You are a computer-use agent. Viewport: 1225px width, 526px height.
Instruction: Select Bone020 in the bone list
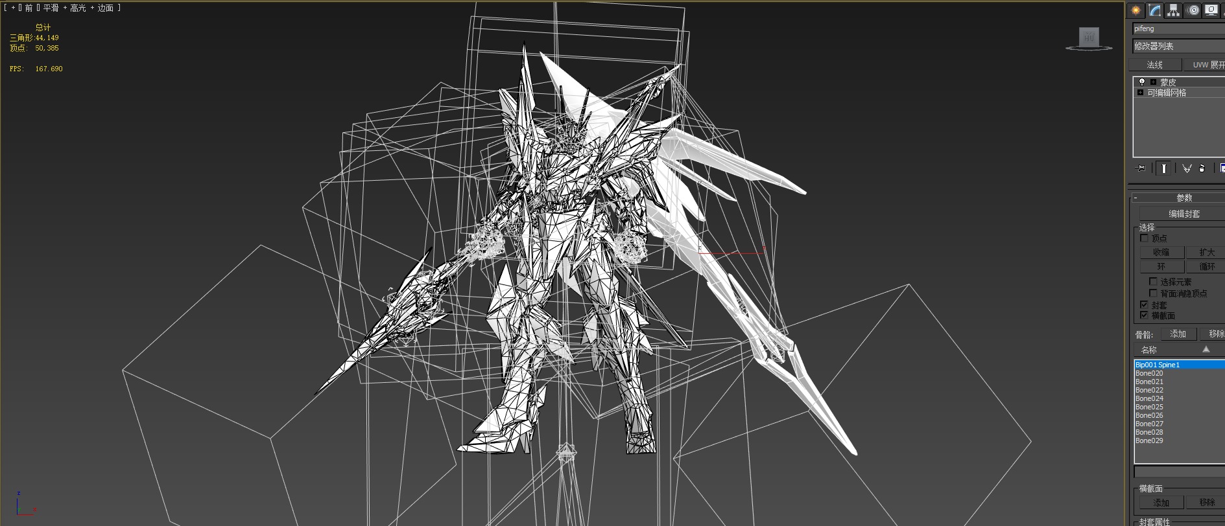pos(1179,373)
